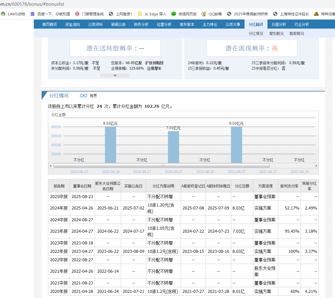The width and height of the screenshot is (335, 298).
Task: Select the 首页概览 navigation tab
Action: [x=49, y=24]
